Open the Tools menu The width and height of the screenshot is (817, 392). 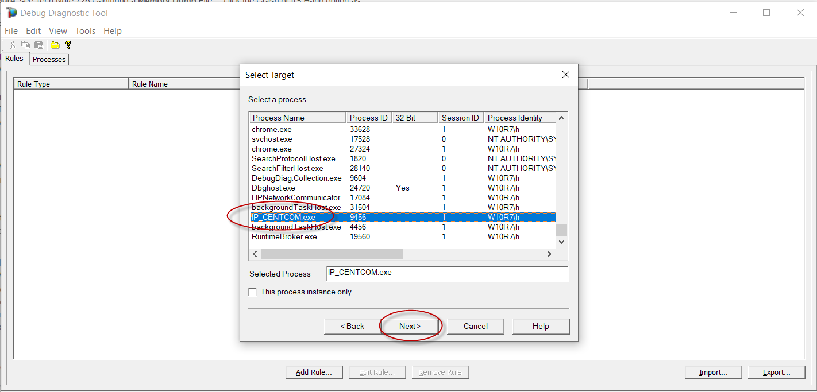85,31
